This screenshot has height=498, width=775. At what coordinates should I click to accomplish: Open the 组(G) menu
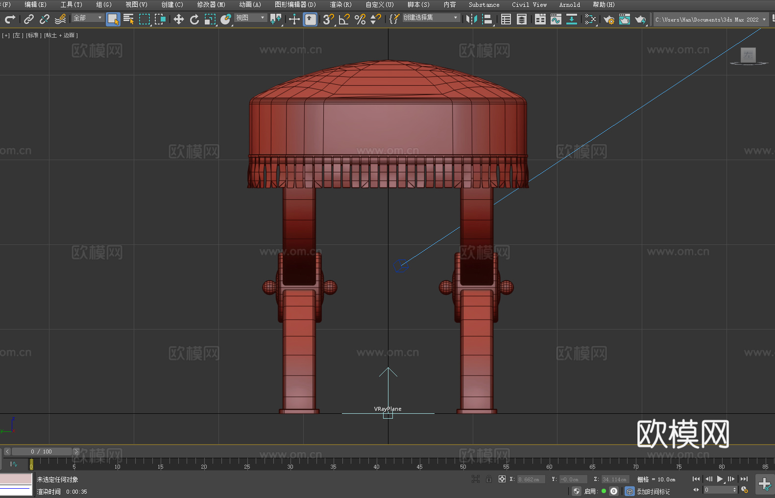pyautogui.click(x=104, y=4)
